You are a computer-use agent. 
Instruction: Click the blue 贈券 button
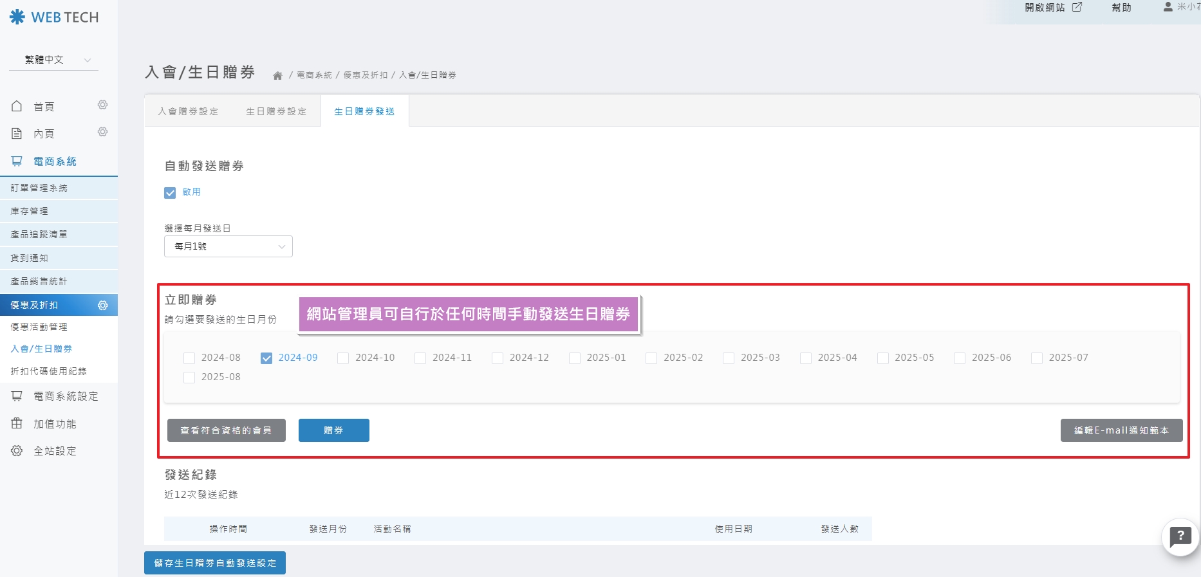point(333,430)
